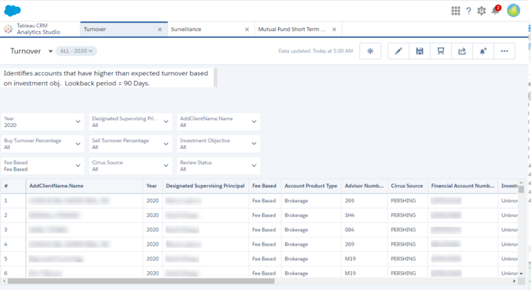This screenshot has width=531, height=290.
Task: Open the ALL - 2020 view selector
Action: point(76,51)
